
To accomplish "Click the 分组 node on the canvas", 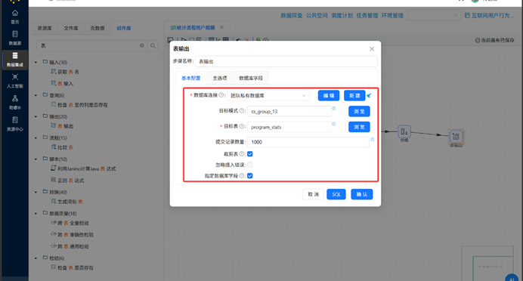I will (404, 132).
